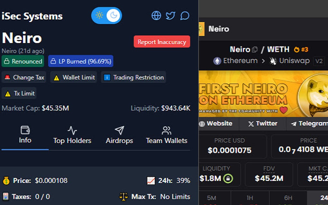Click the liquidity lock icon next to $1.8M
The width and height of the screenshot is (328, 205).
[x=228, y=178]
